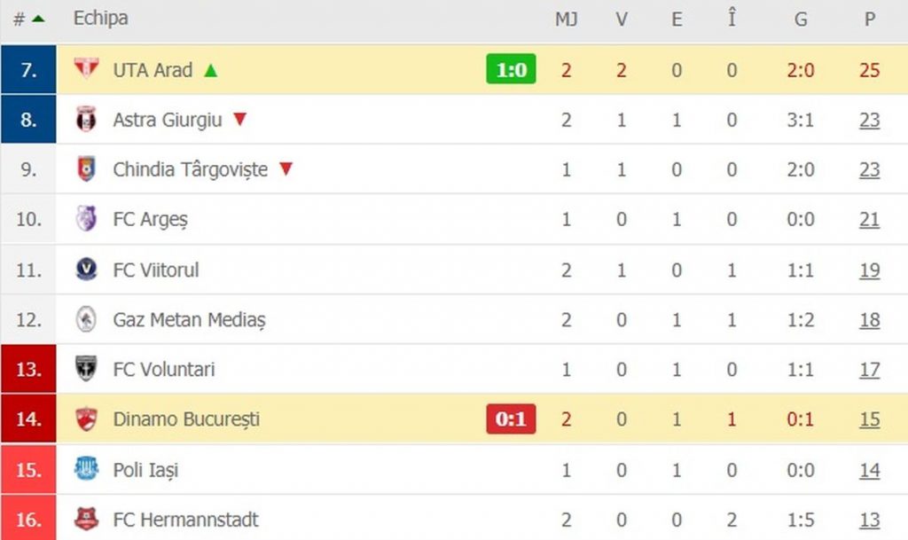This screenshot has width=908, height=540.
Task: Open the Dinamo București team name link
Action: tap(186, 419)
